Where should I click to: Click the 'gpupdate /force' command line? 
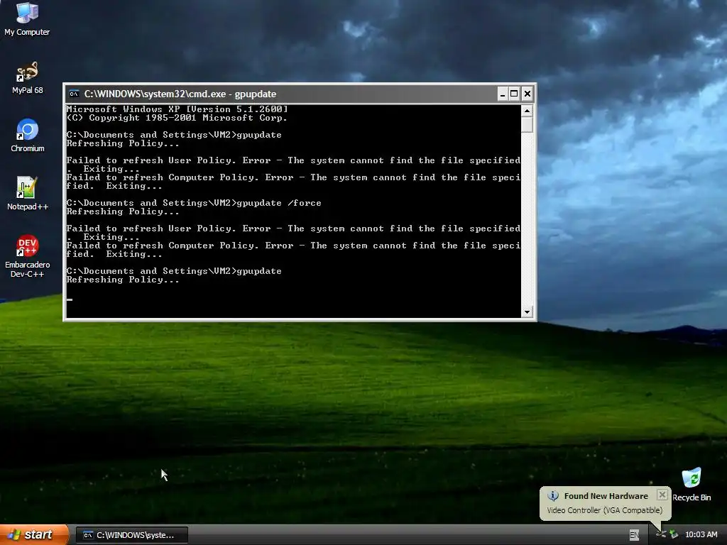(194, 203)
